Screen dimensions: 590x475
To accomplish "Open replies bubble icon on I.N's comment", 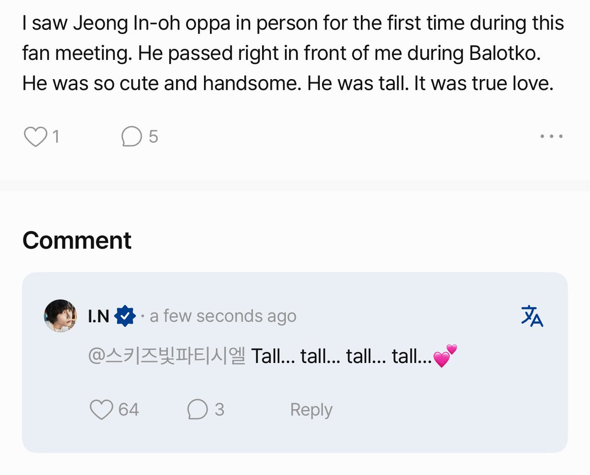I will [x=198, y=410].
